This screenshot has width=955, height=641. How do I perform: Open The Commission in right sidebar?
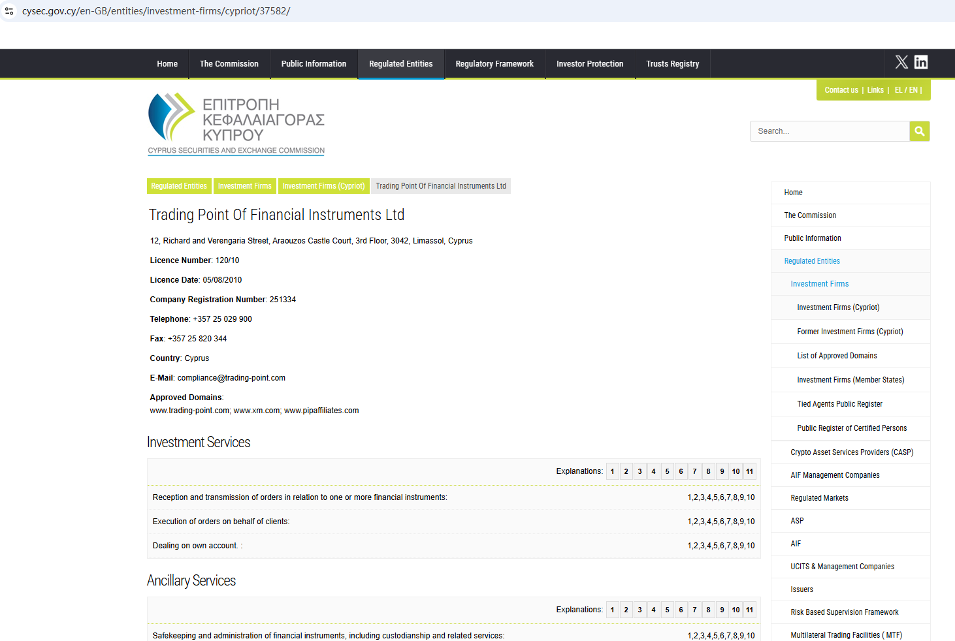pos(850,215)
